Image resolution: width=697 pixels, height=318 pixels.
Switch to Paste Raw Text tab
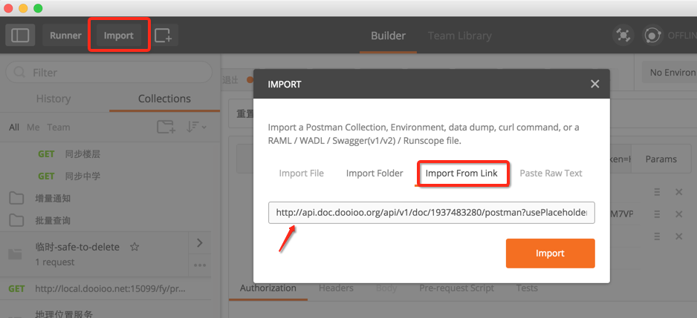click(551, 173)
